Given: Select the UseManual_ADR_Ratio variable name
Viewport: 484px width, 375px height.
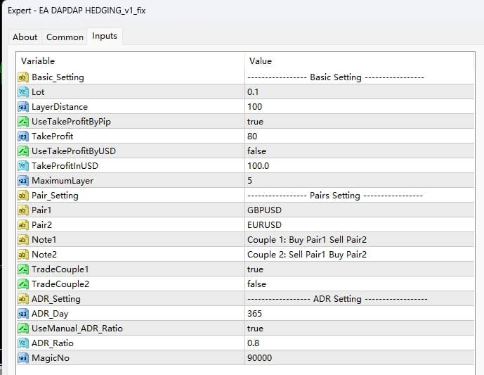Looking at the screenshot, I should tap(77, 329).
